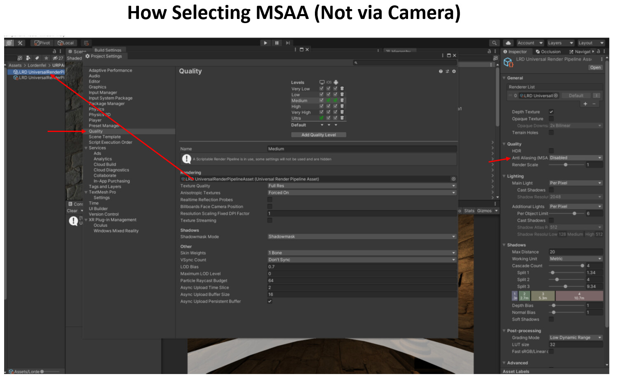Switch to the Occlusion tab
Image resolution: width=622 pixels, height=386 pixels.
coord(548,51)
